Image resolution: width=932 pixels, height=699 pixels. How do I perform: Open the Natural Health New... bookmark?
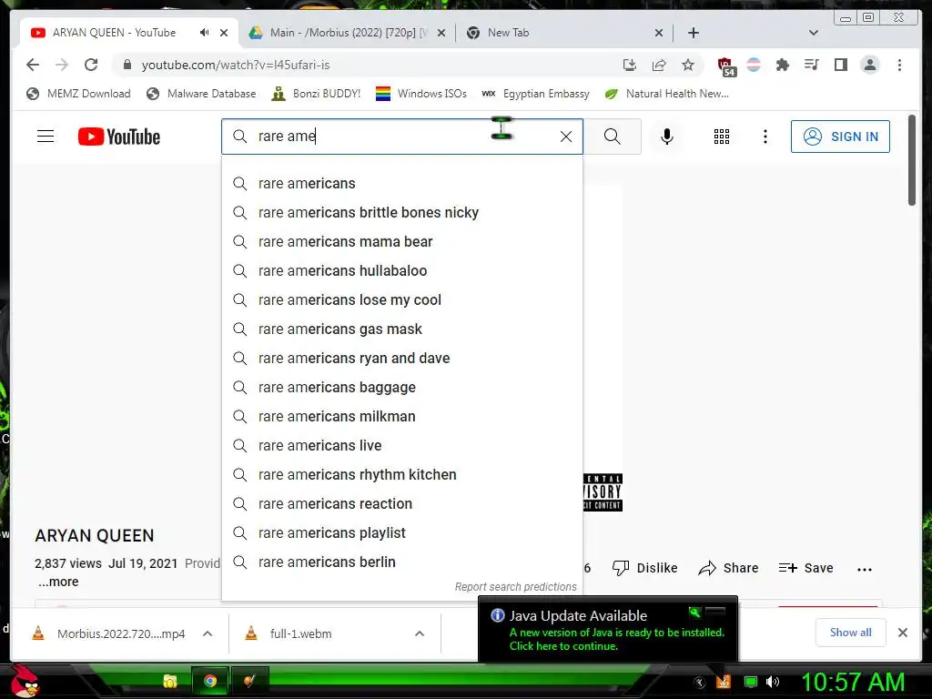coord(666,94)
